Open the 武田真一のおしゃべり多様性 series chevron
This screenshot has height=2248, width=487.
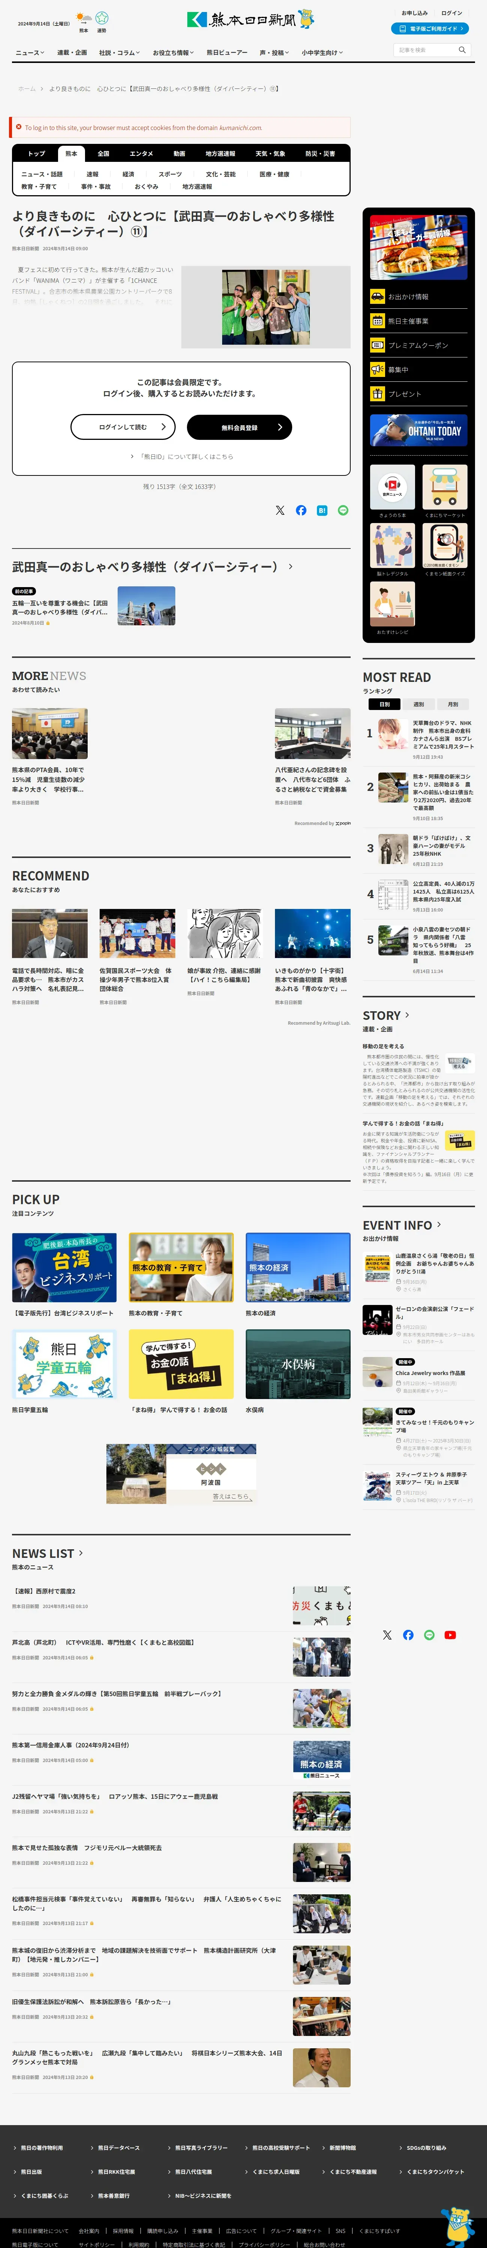(x=291, y=566)
